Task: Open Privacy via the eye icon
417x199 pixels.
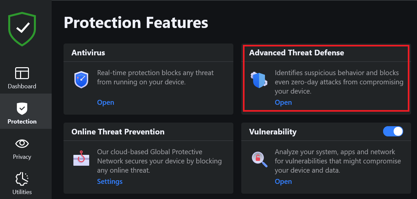Action: [x=22, y=143]
